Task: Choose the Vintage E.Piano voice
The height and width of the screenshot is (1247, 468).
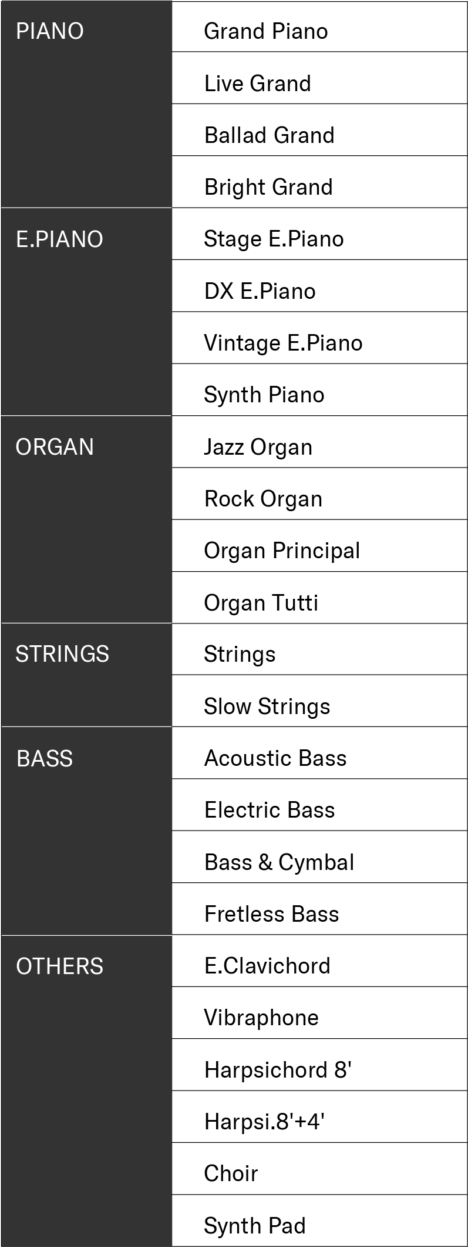Action: [283, 343]
